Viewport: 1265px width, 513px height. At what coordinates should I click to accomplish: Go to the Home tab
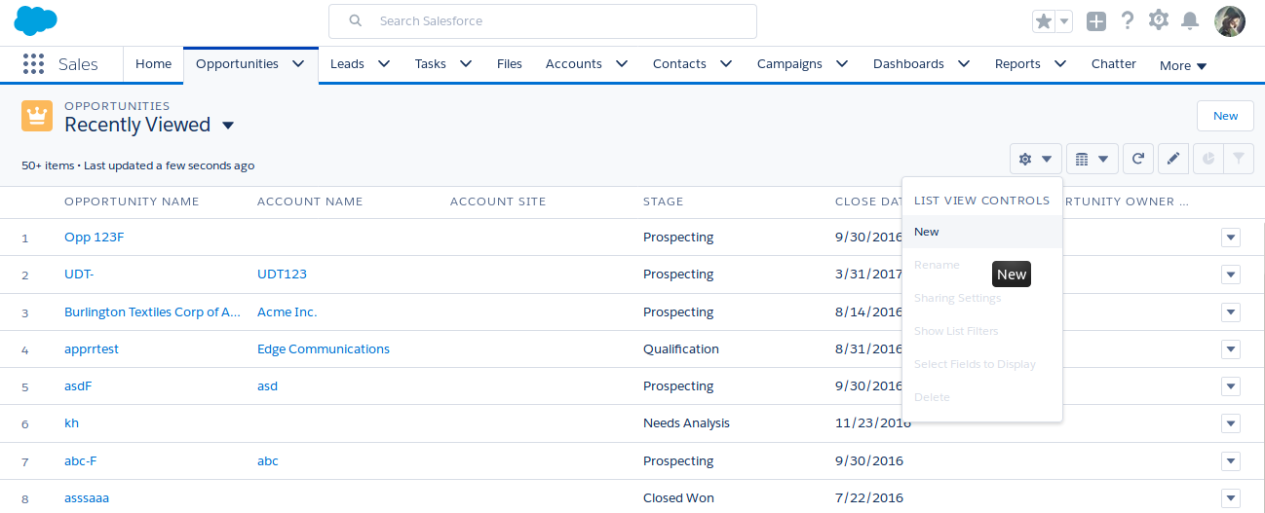click(x=153, y=64)
